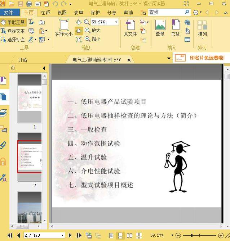Open the 59.27% zoom dropdown in ribbon
230x241 pixels.
[116, 22]
